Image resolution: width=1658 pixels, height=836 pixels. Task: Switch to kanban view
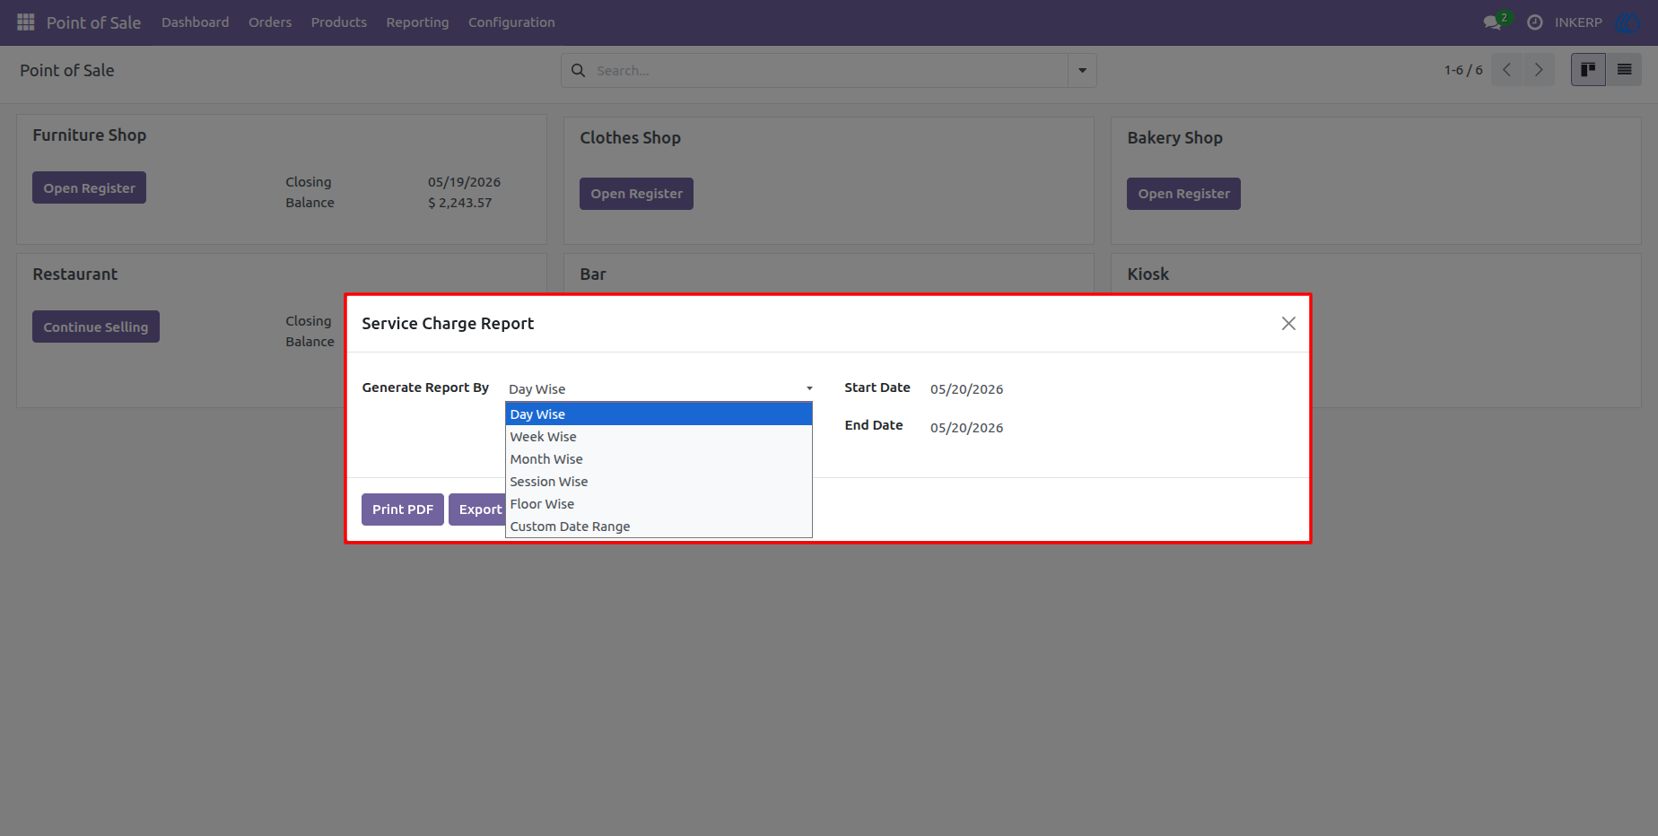(1588, 70)
